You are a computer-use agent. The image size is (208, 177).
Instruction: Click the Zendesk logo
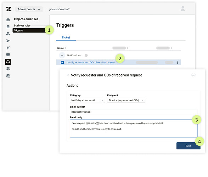(x=9, y=9)
